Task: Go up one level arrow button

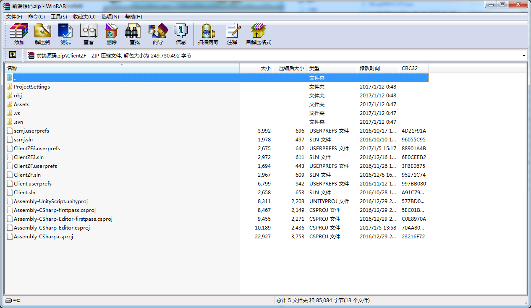Action: 13,55
